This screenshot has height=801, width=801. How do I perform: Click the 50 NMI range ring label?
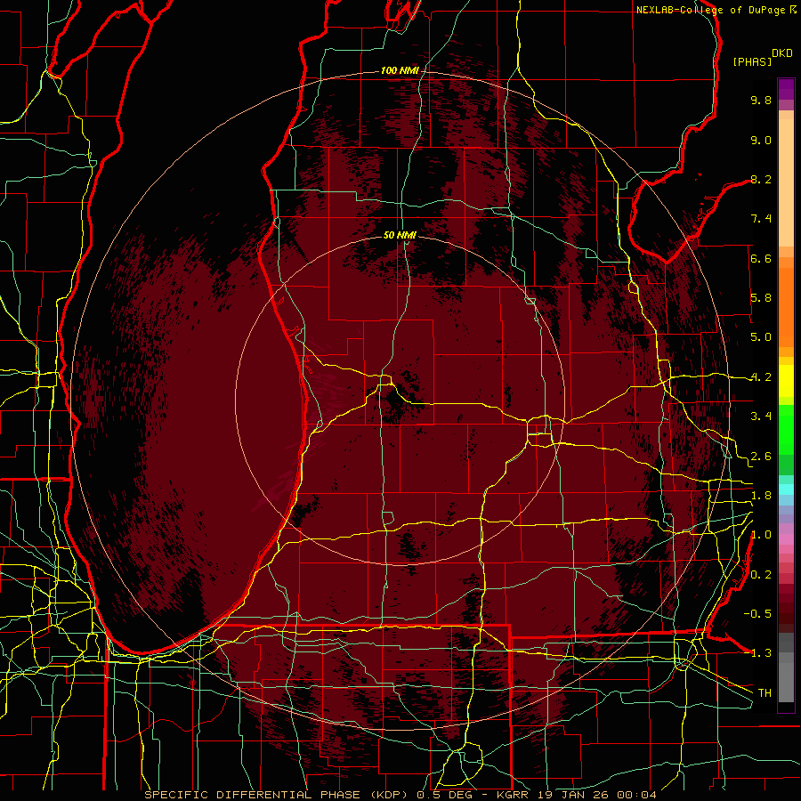tap(400, 235)
